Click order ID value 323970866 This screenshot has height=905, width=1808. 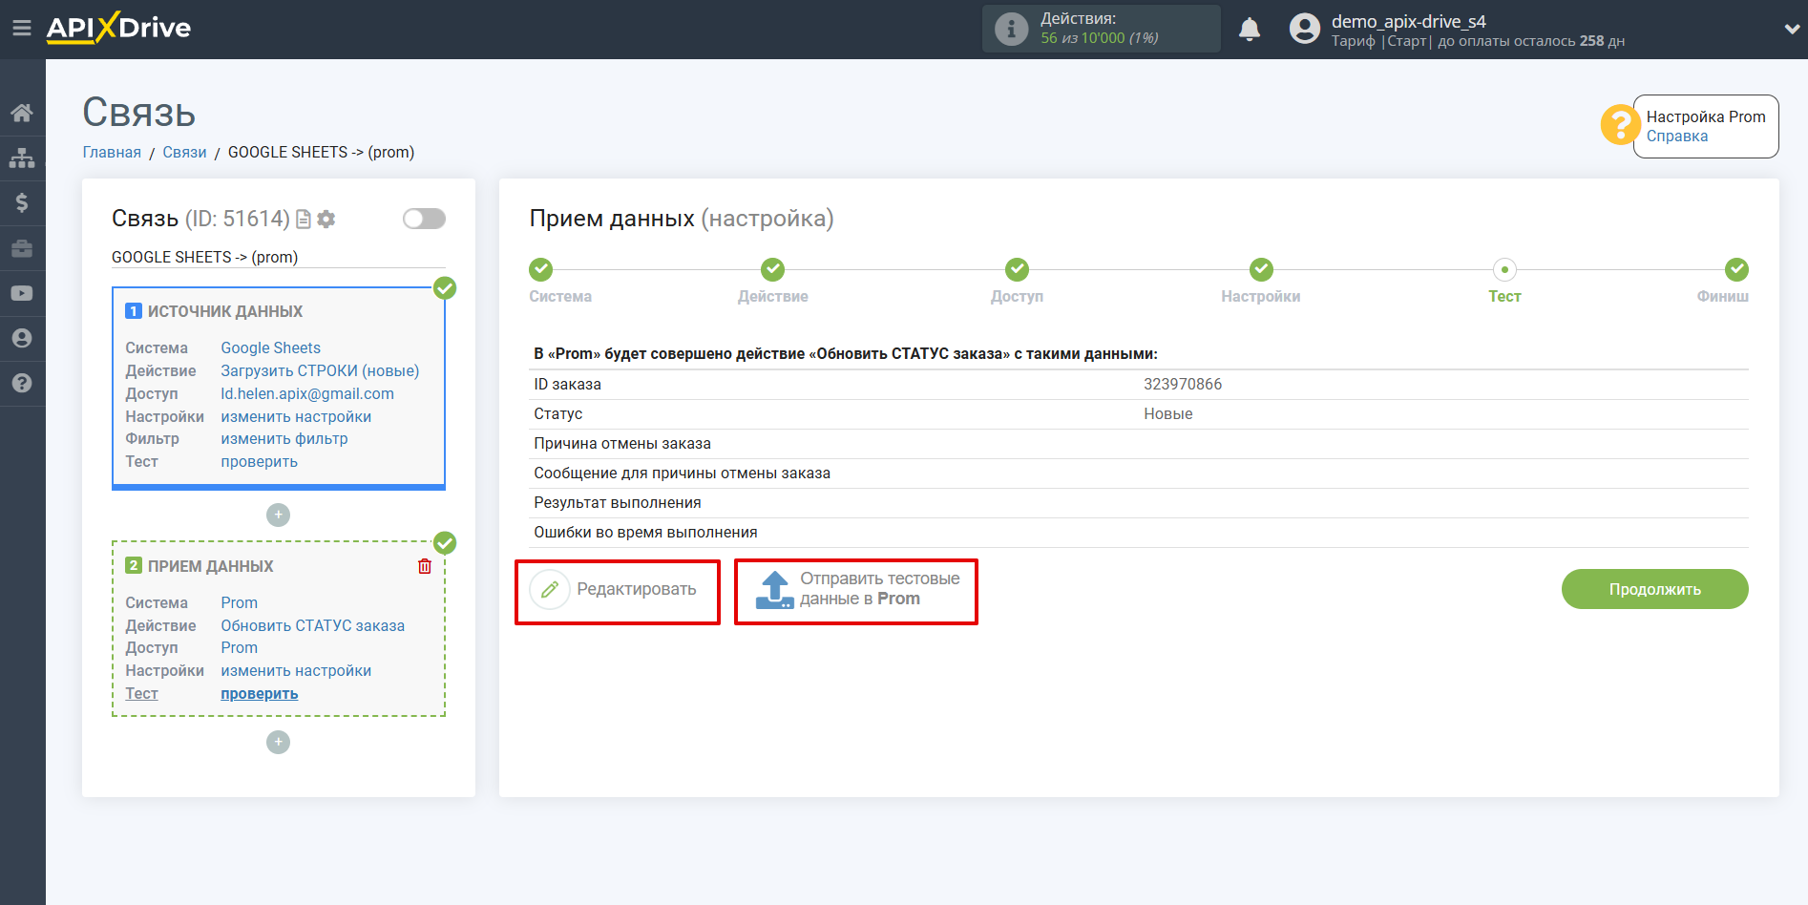coord(1183,384)
